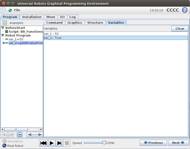Click the green assignment icon of var_1:=50

click(7, 39)
